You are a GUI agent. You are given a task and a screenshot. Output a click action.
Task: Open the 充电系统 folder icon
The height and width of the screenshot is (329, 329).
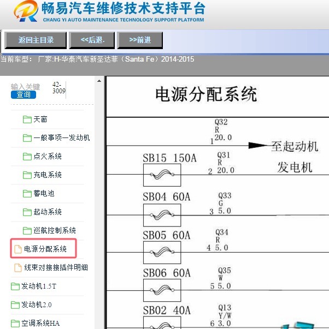point(27,175)
